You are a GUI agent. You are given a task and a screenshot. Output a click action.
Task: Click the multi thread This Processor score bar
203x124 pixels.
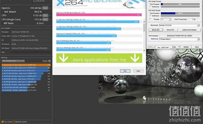180,13
